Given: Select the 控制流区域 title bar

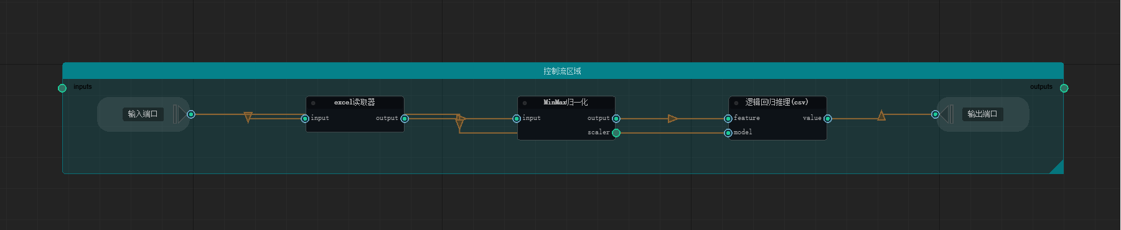Looking at the screenshot, I should point(563,71).
